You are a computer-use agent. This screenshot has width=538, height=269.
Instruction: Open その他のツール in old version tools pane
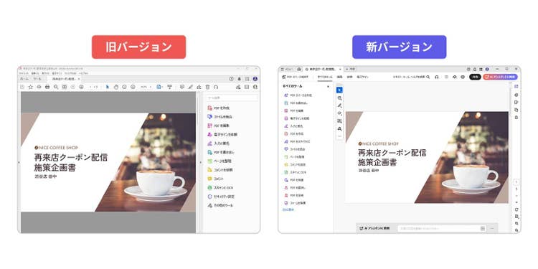(220, 206)
